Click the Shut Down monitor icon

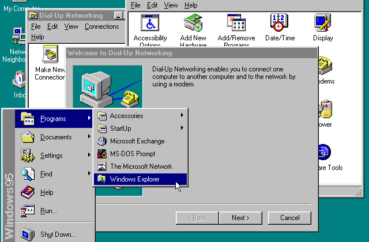click(x=28, y=235)
